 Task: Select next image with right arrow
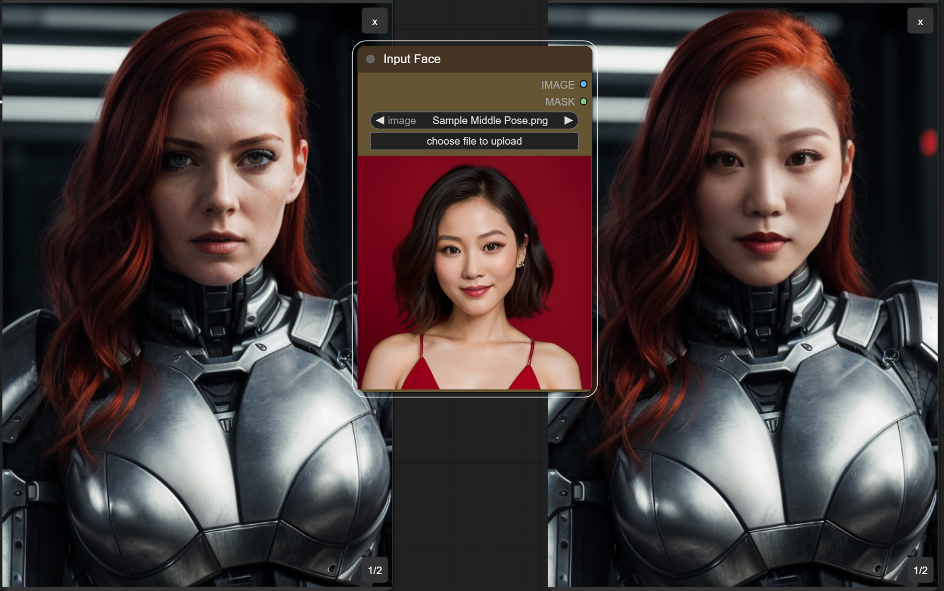tap(568, 120)
